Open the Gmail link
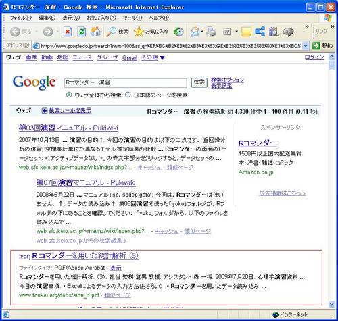 coord(130,58)
